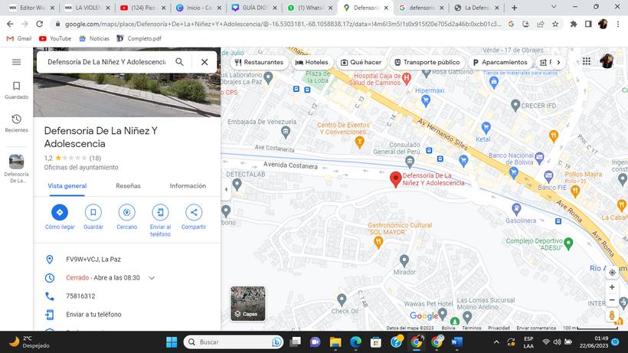Click the phone number 75816312
628x353 pixels.
(x=80, y=296)
